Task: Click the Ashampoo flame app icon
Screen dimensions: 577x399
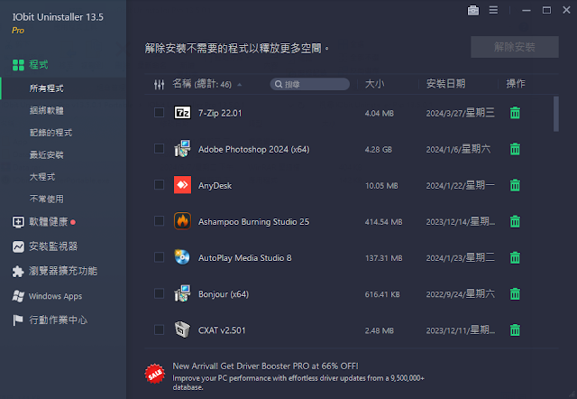Action: (182, 221)
